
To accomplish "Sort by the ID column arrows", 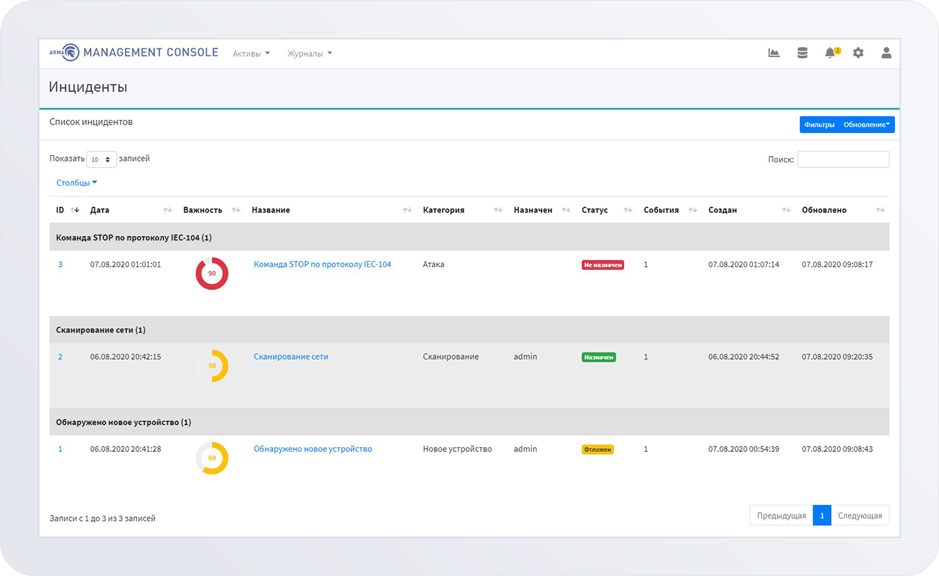I will pos(75,210).
